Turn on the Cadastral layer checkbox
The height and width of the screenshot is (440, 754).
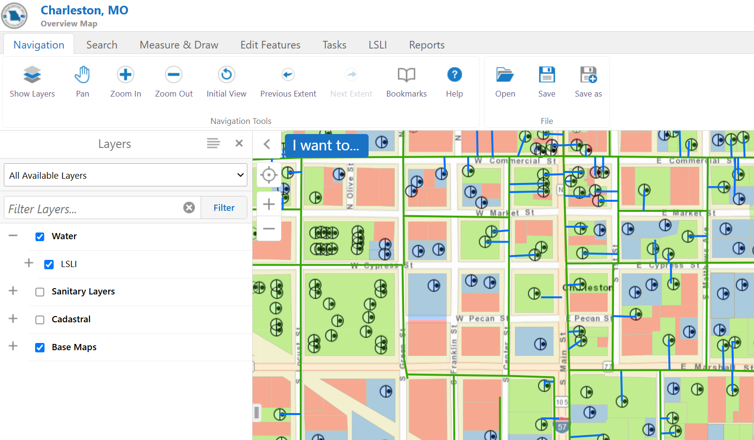40,320
